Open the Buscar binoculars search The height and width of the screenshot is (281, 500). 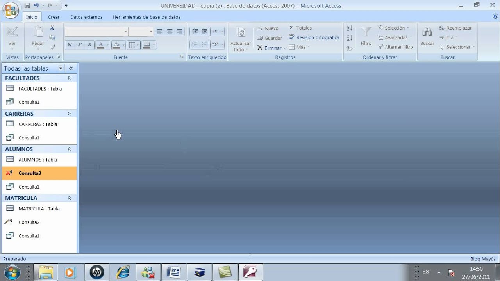point(427,33)
